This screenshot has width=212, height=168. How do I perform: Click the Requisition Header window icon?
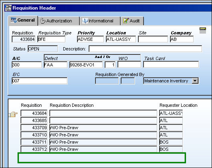click(x=8, y=8)
